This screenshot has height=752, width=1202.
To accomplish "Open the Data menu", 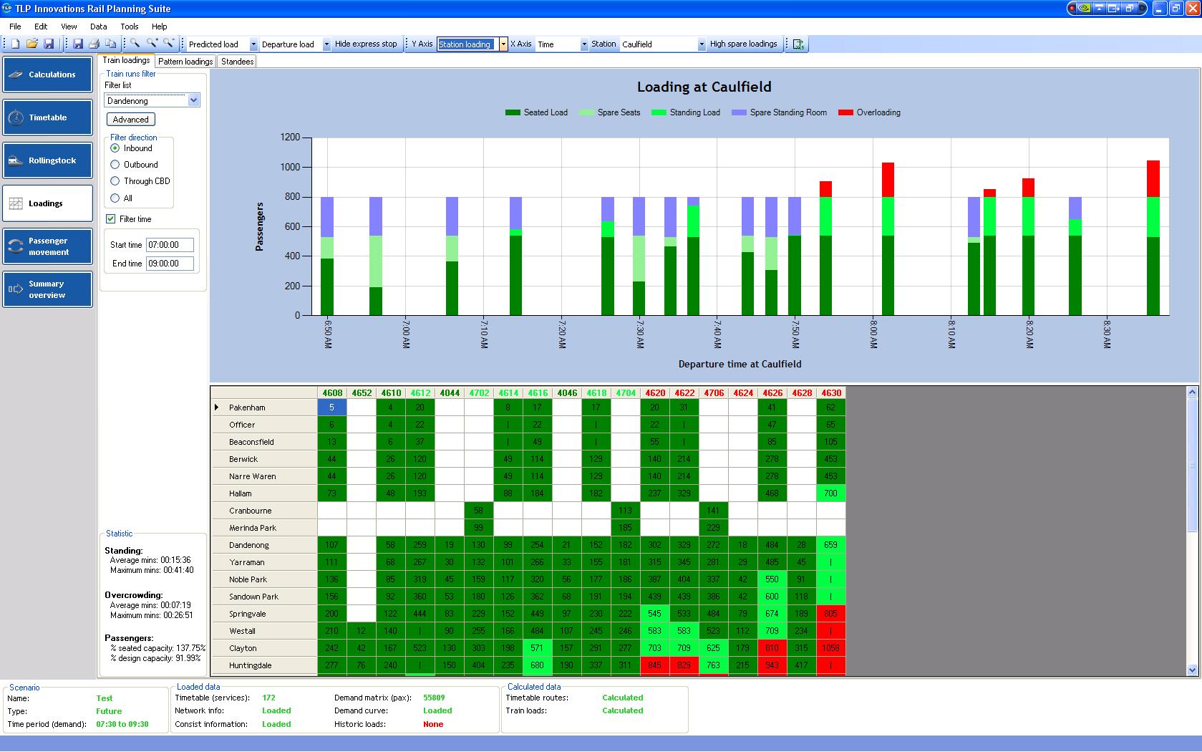I will pos(99,26).
